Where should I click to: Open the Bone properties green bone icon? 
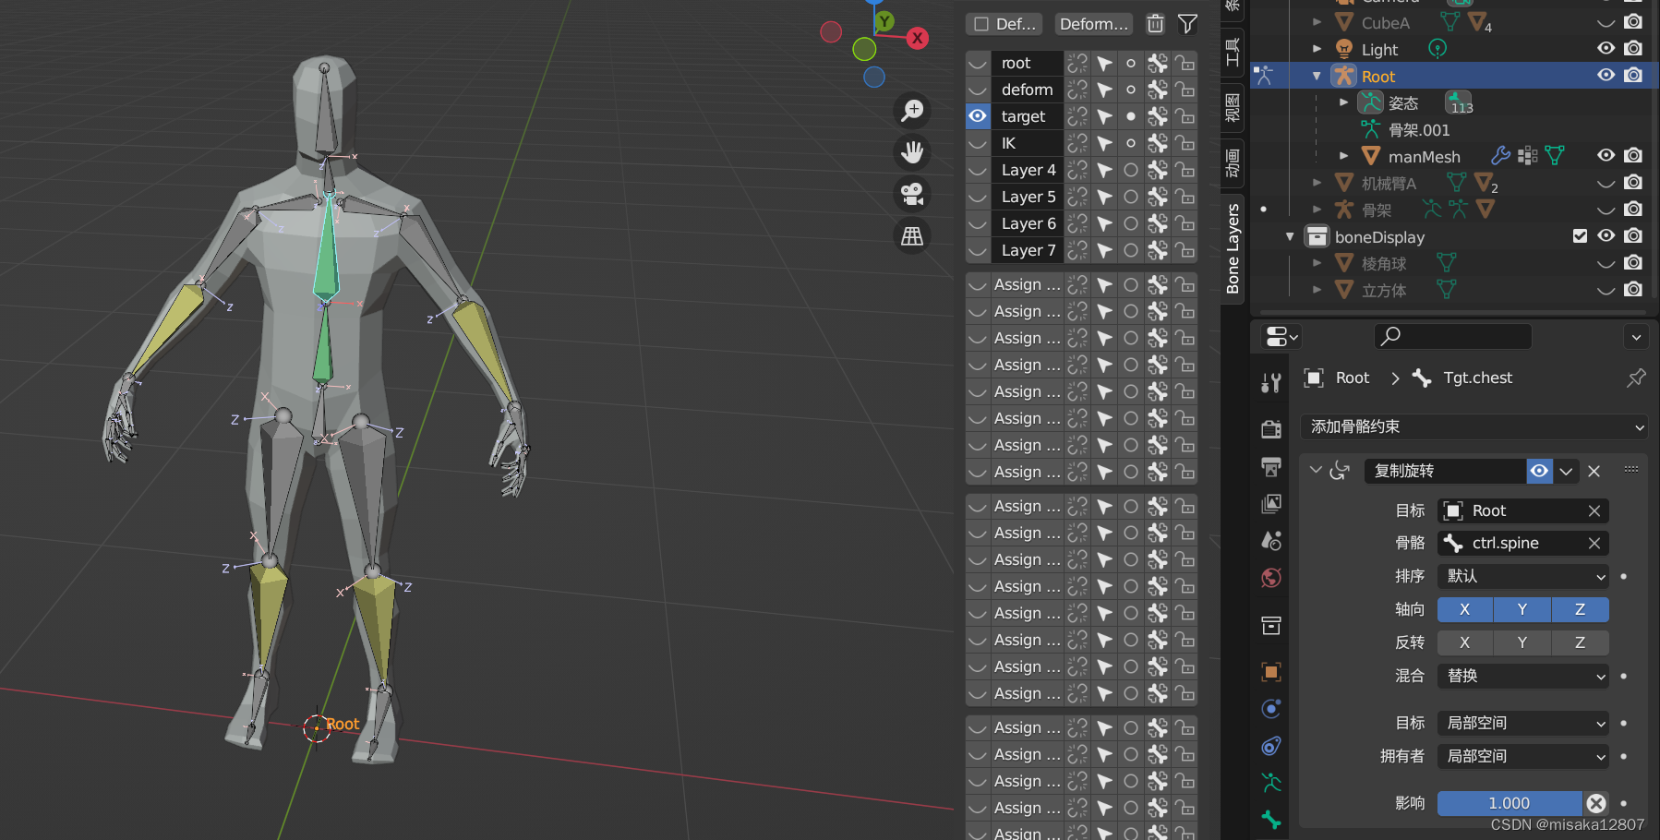pyautogui.click(x=1271, y=820)
